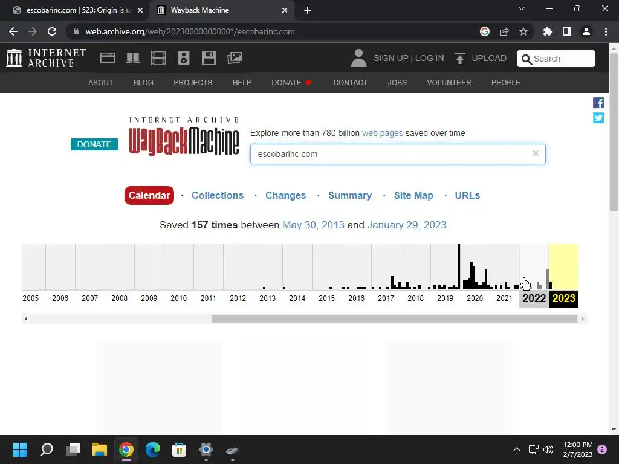Click the Wayback Machine logo

click(x=184, y=137)
